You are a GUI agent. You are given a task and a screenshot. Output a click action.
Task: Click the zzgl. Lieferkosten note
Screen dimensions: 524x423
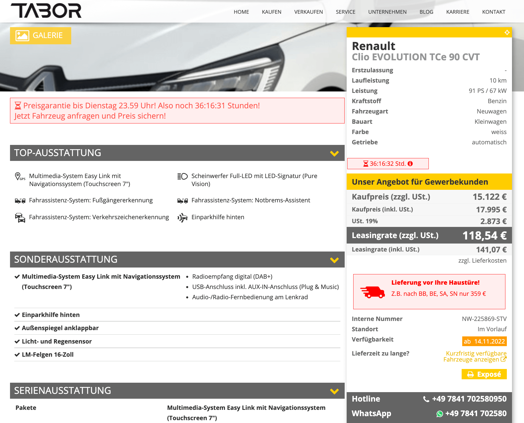click(482, 261)
